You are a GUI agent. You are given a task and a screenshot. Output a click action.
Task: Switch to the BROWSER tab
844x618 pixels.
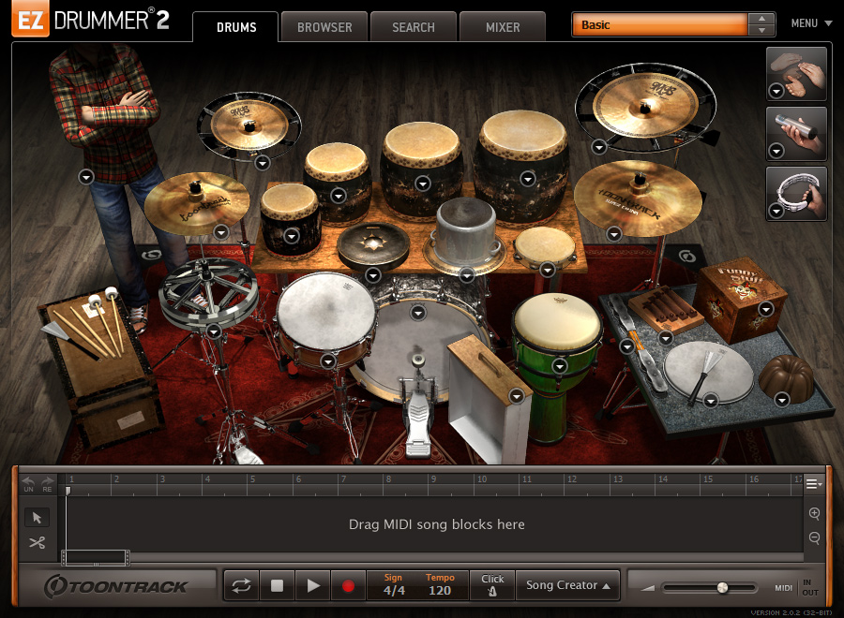[x=324, y=27]
